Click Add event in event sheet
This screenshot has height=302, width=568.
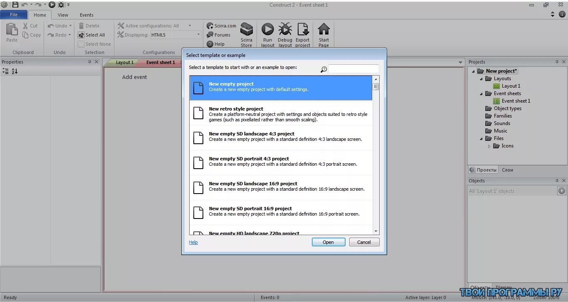[134, 77]
